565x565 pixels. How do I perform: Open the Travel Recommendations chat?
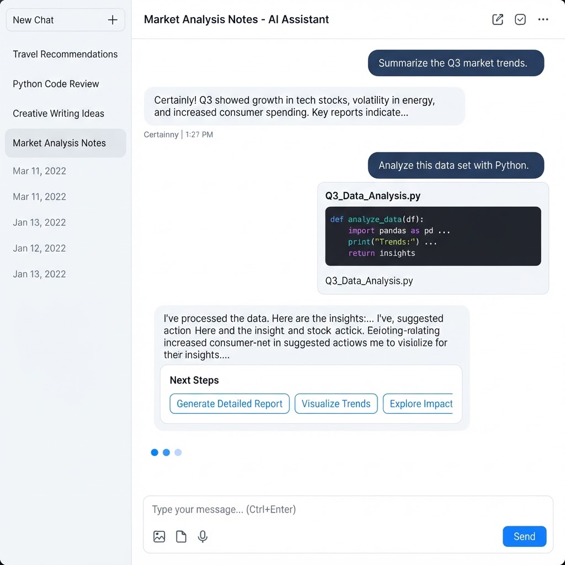(x=65, y=54)
